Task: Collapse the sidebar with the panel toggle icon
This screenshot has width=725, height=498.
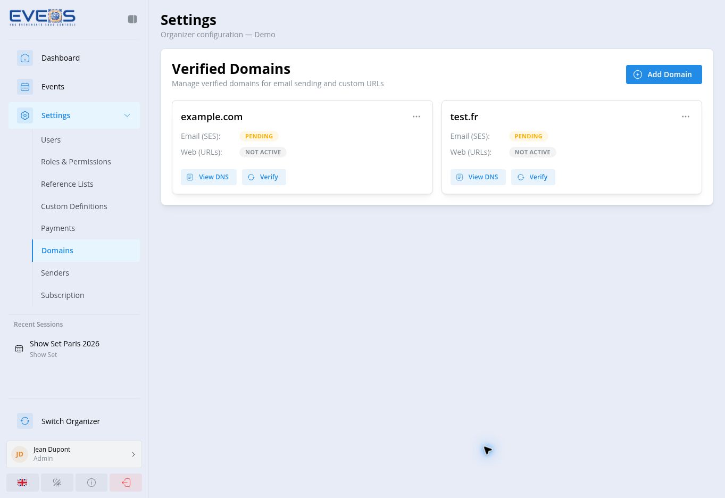Action: [132, 19]
